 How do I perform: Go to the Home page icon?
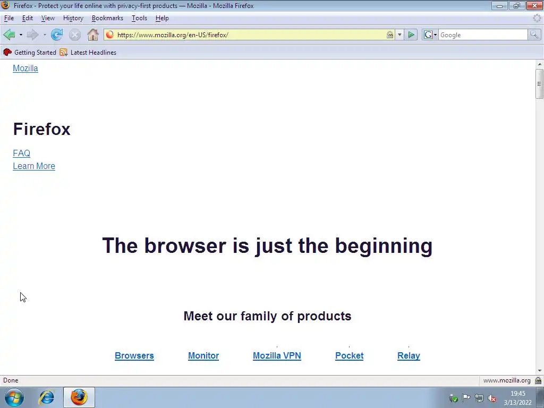tap(92, 35)
